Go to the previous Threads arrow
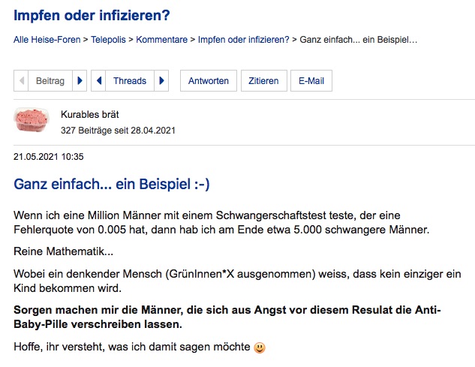This screenshot has height=367, width=475. point(98,81)
